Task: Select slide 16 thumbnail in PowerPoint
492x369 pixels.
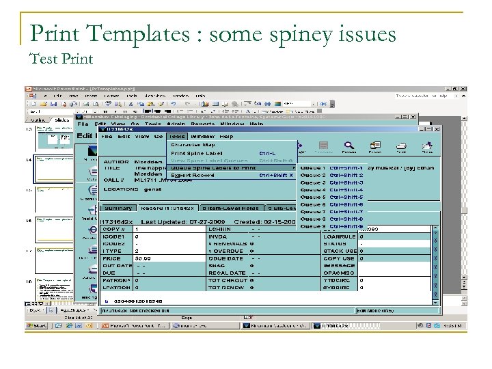Action: click(x=54, y=230)
